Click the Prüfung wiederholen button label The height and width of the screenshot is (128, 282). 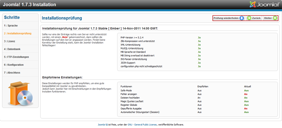(226, 18)
